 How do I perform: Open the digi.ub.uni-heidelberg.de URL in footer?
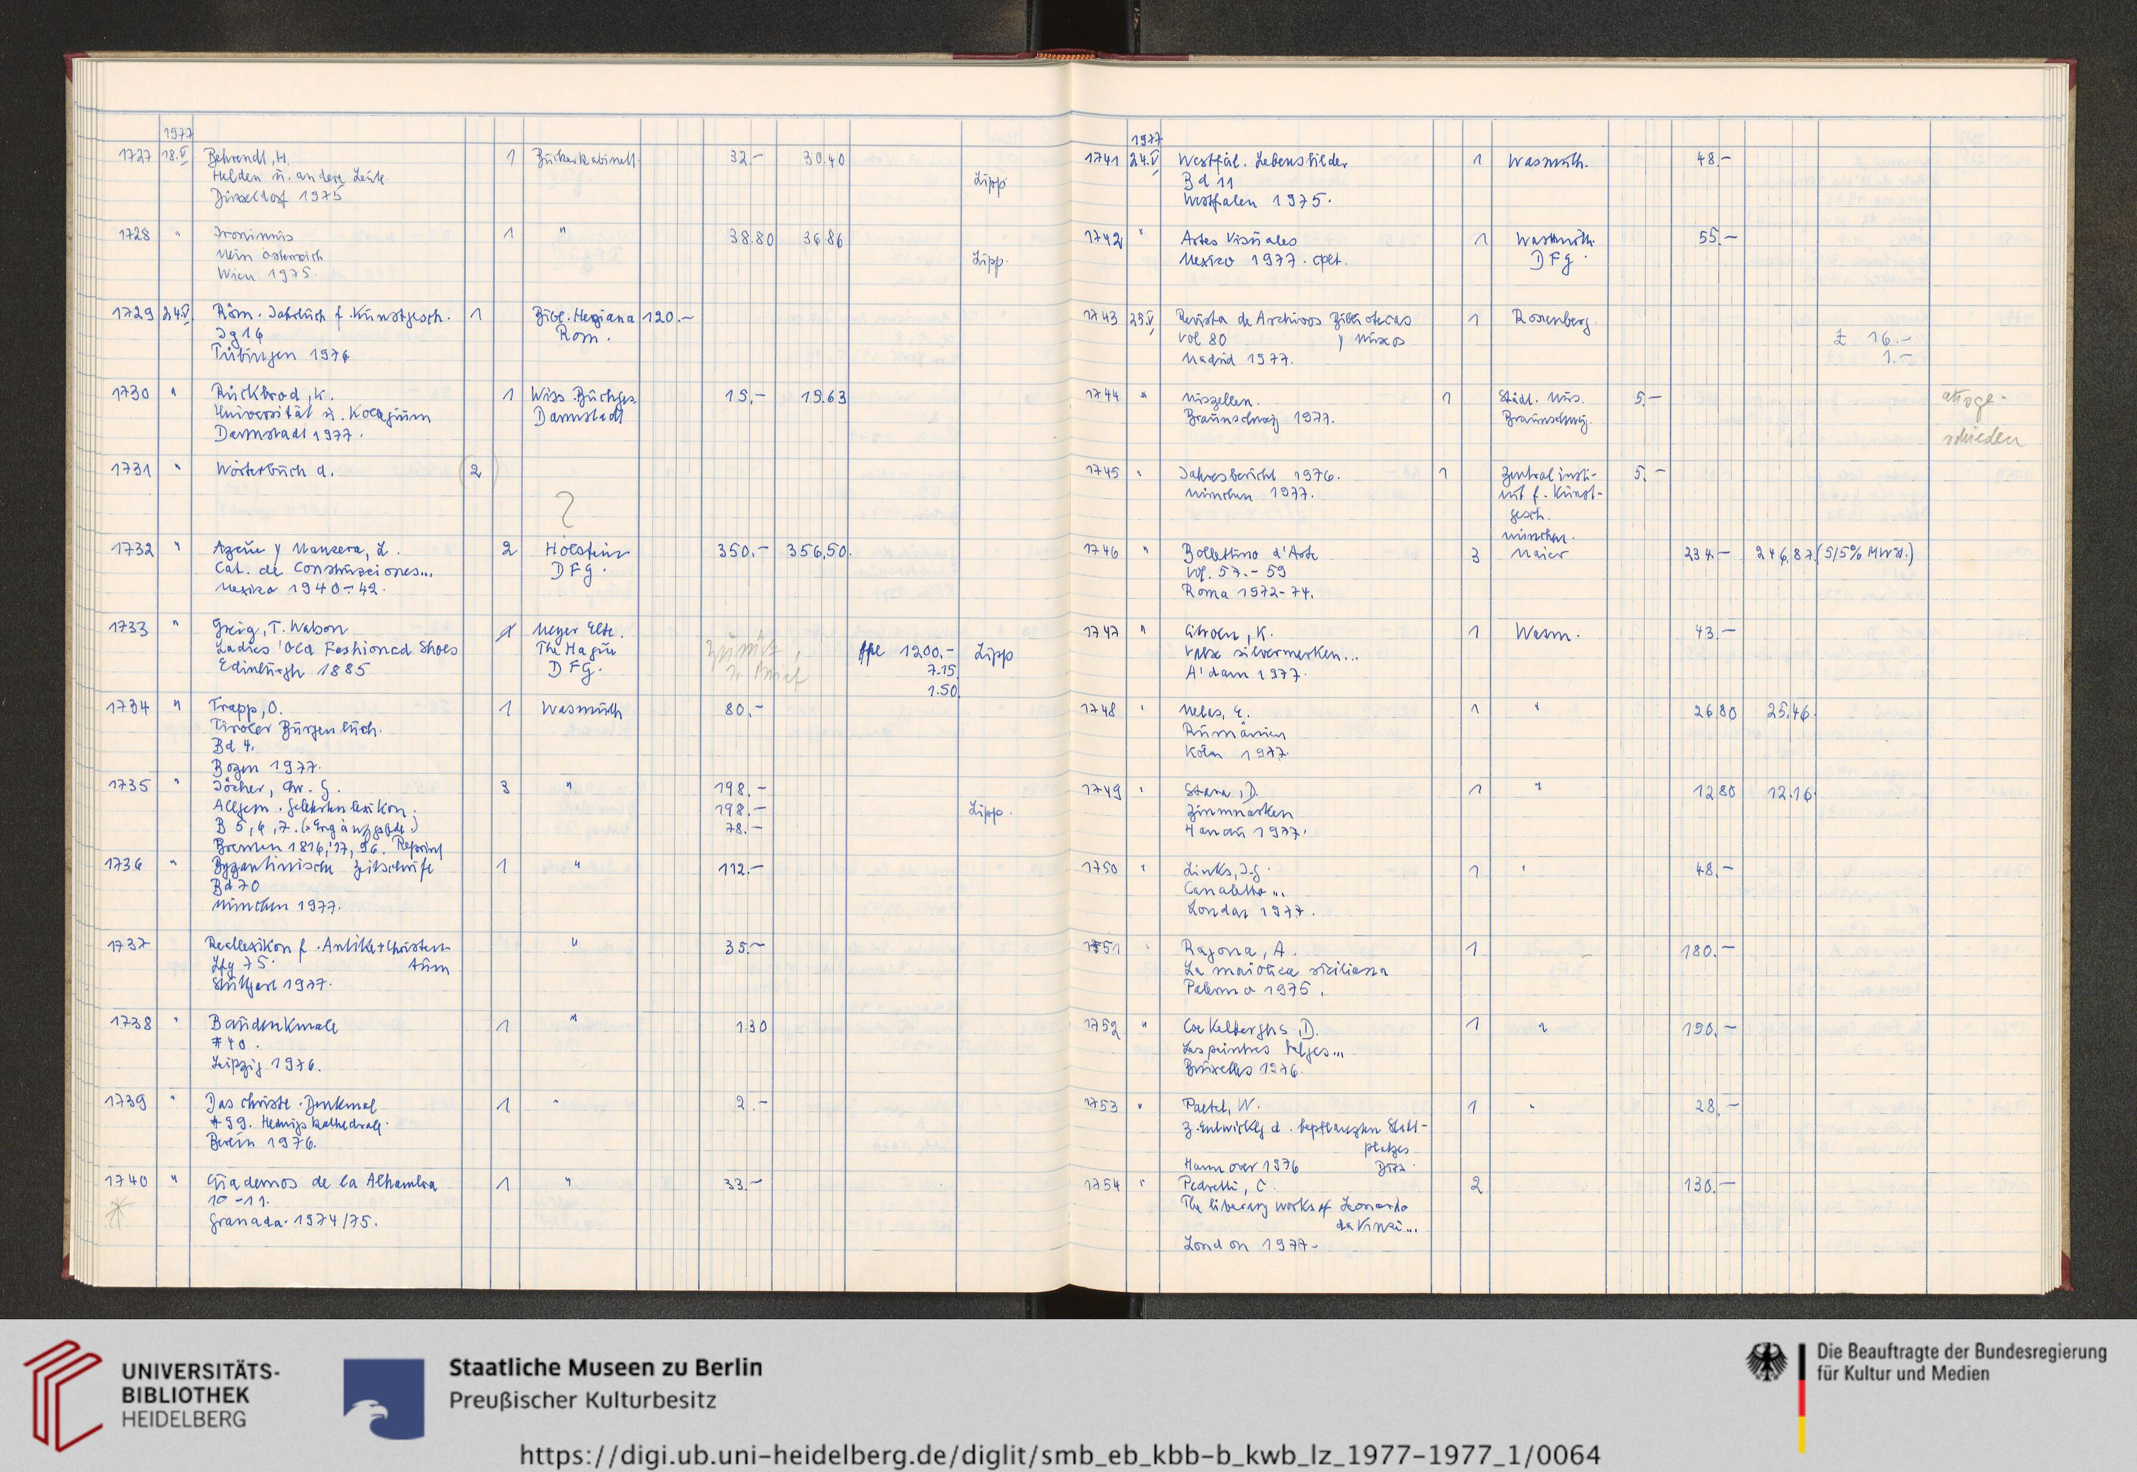coord(1060,1455)
